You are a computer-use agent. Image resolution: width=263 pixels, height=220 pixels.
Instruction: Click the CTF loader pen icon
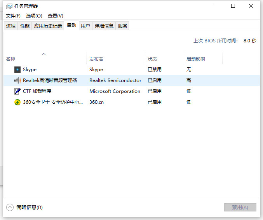(x=17, y=91)
